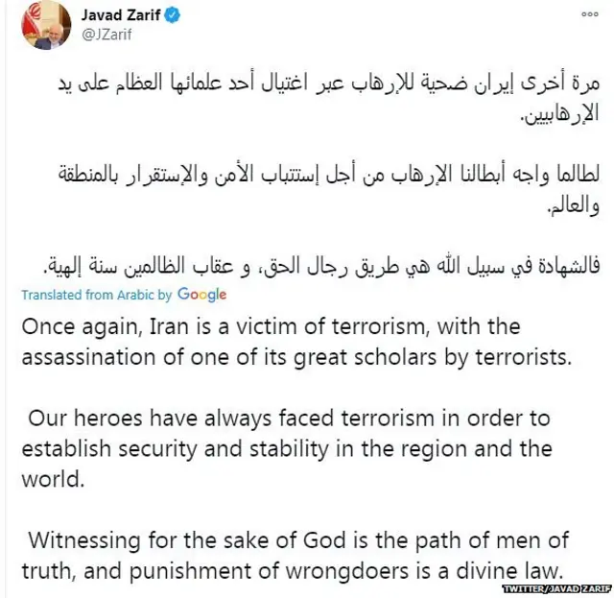
Task: Click the Google logo in the translation credit
Action: click(x=201, y=295)
